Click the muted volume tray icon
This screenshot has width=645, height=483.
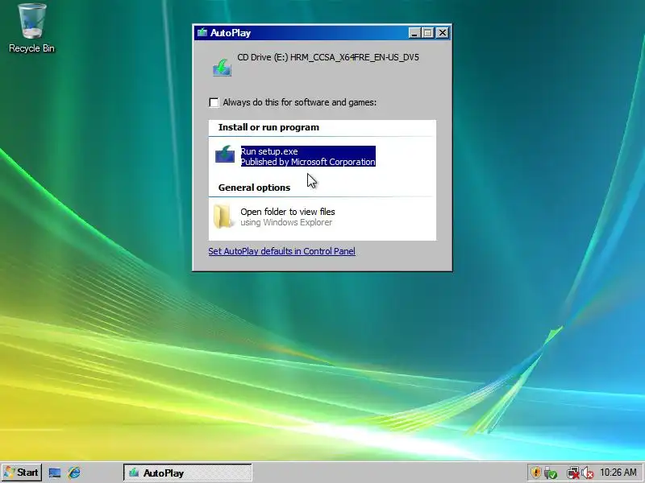pyautogui.click(x=588, y=473)
